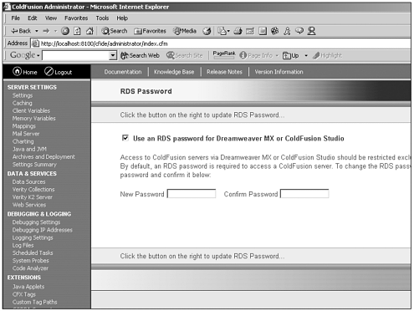Open the Tools menu
The height and width of the screenshot is (311, 414).
click(x=102, y=18)
